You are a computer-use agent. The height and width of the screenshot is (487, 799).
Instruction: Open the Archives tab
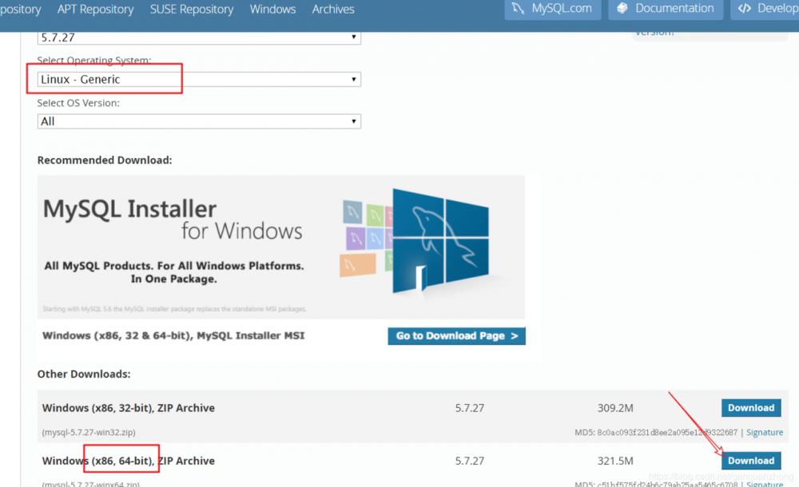point(333,9)
